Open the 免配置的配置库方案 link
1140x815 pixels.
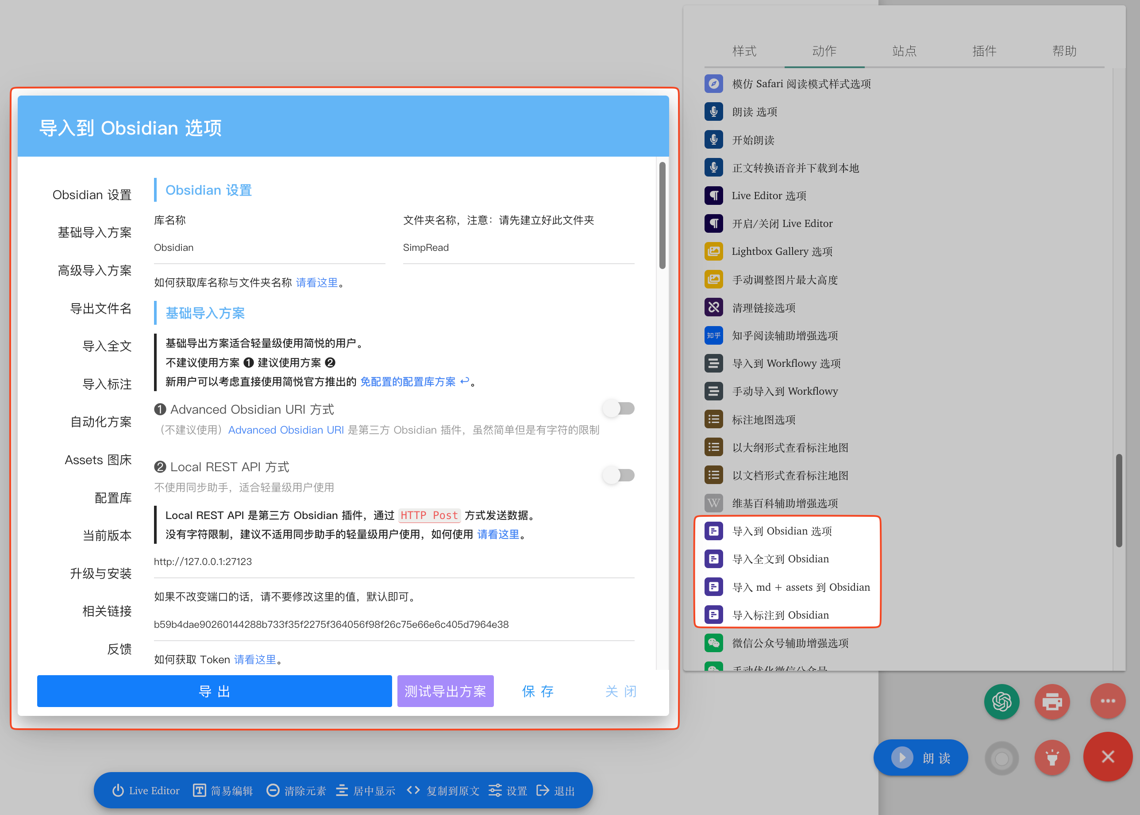click(x=408, y=381)
